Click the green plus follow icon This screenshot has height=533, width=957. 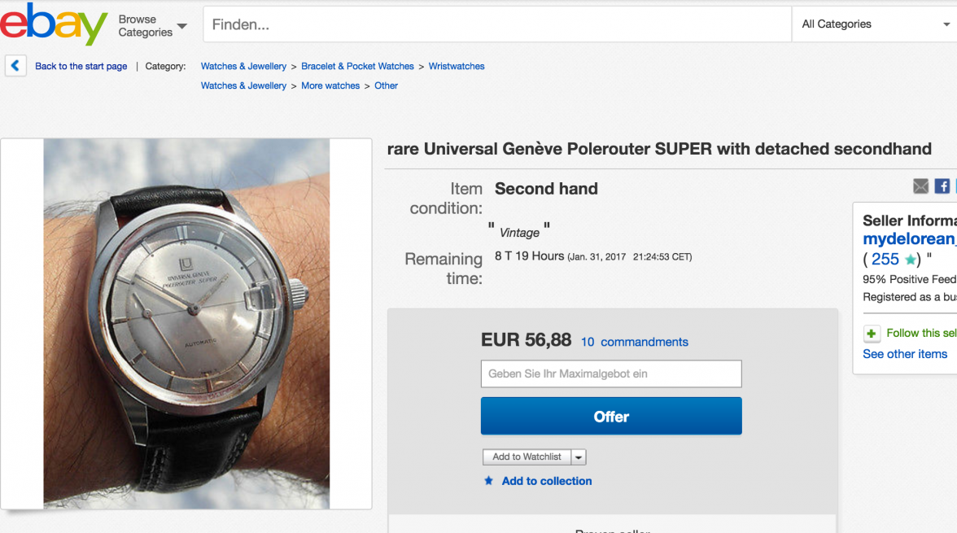tap(872, 334)
